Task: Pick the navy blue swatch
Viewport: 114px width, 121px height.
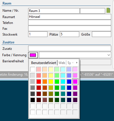Action: (69, 94)
